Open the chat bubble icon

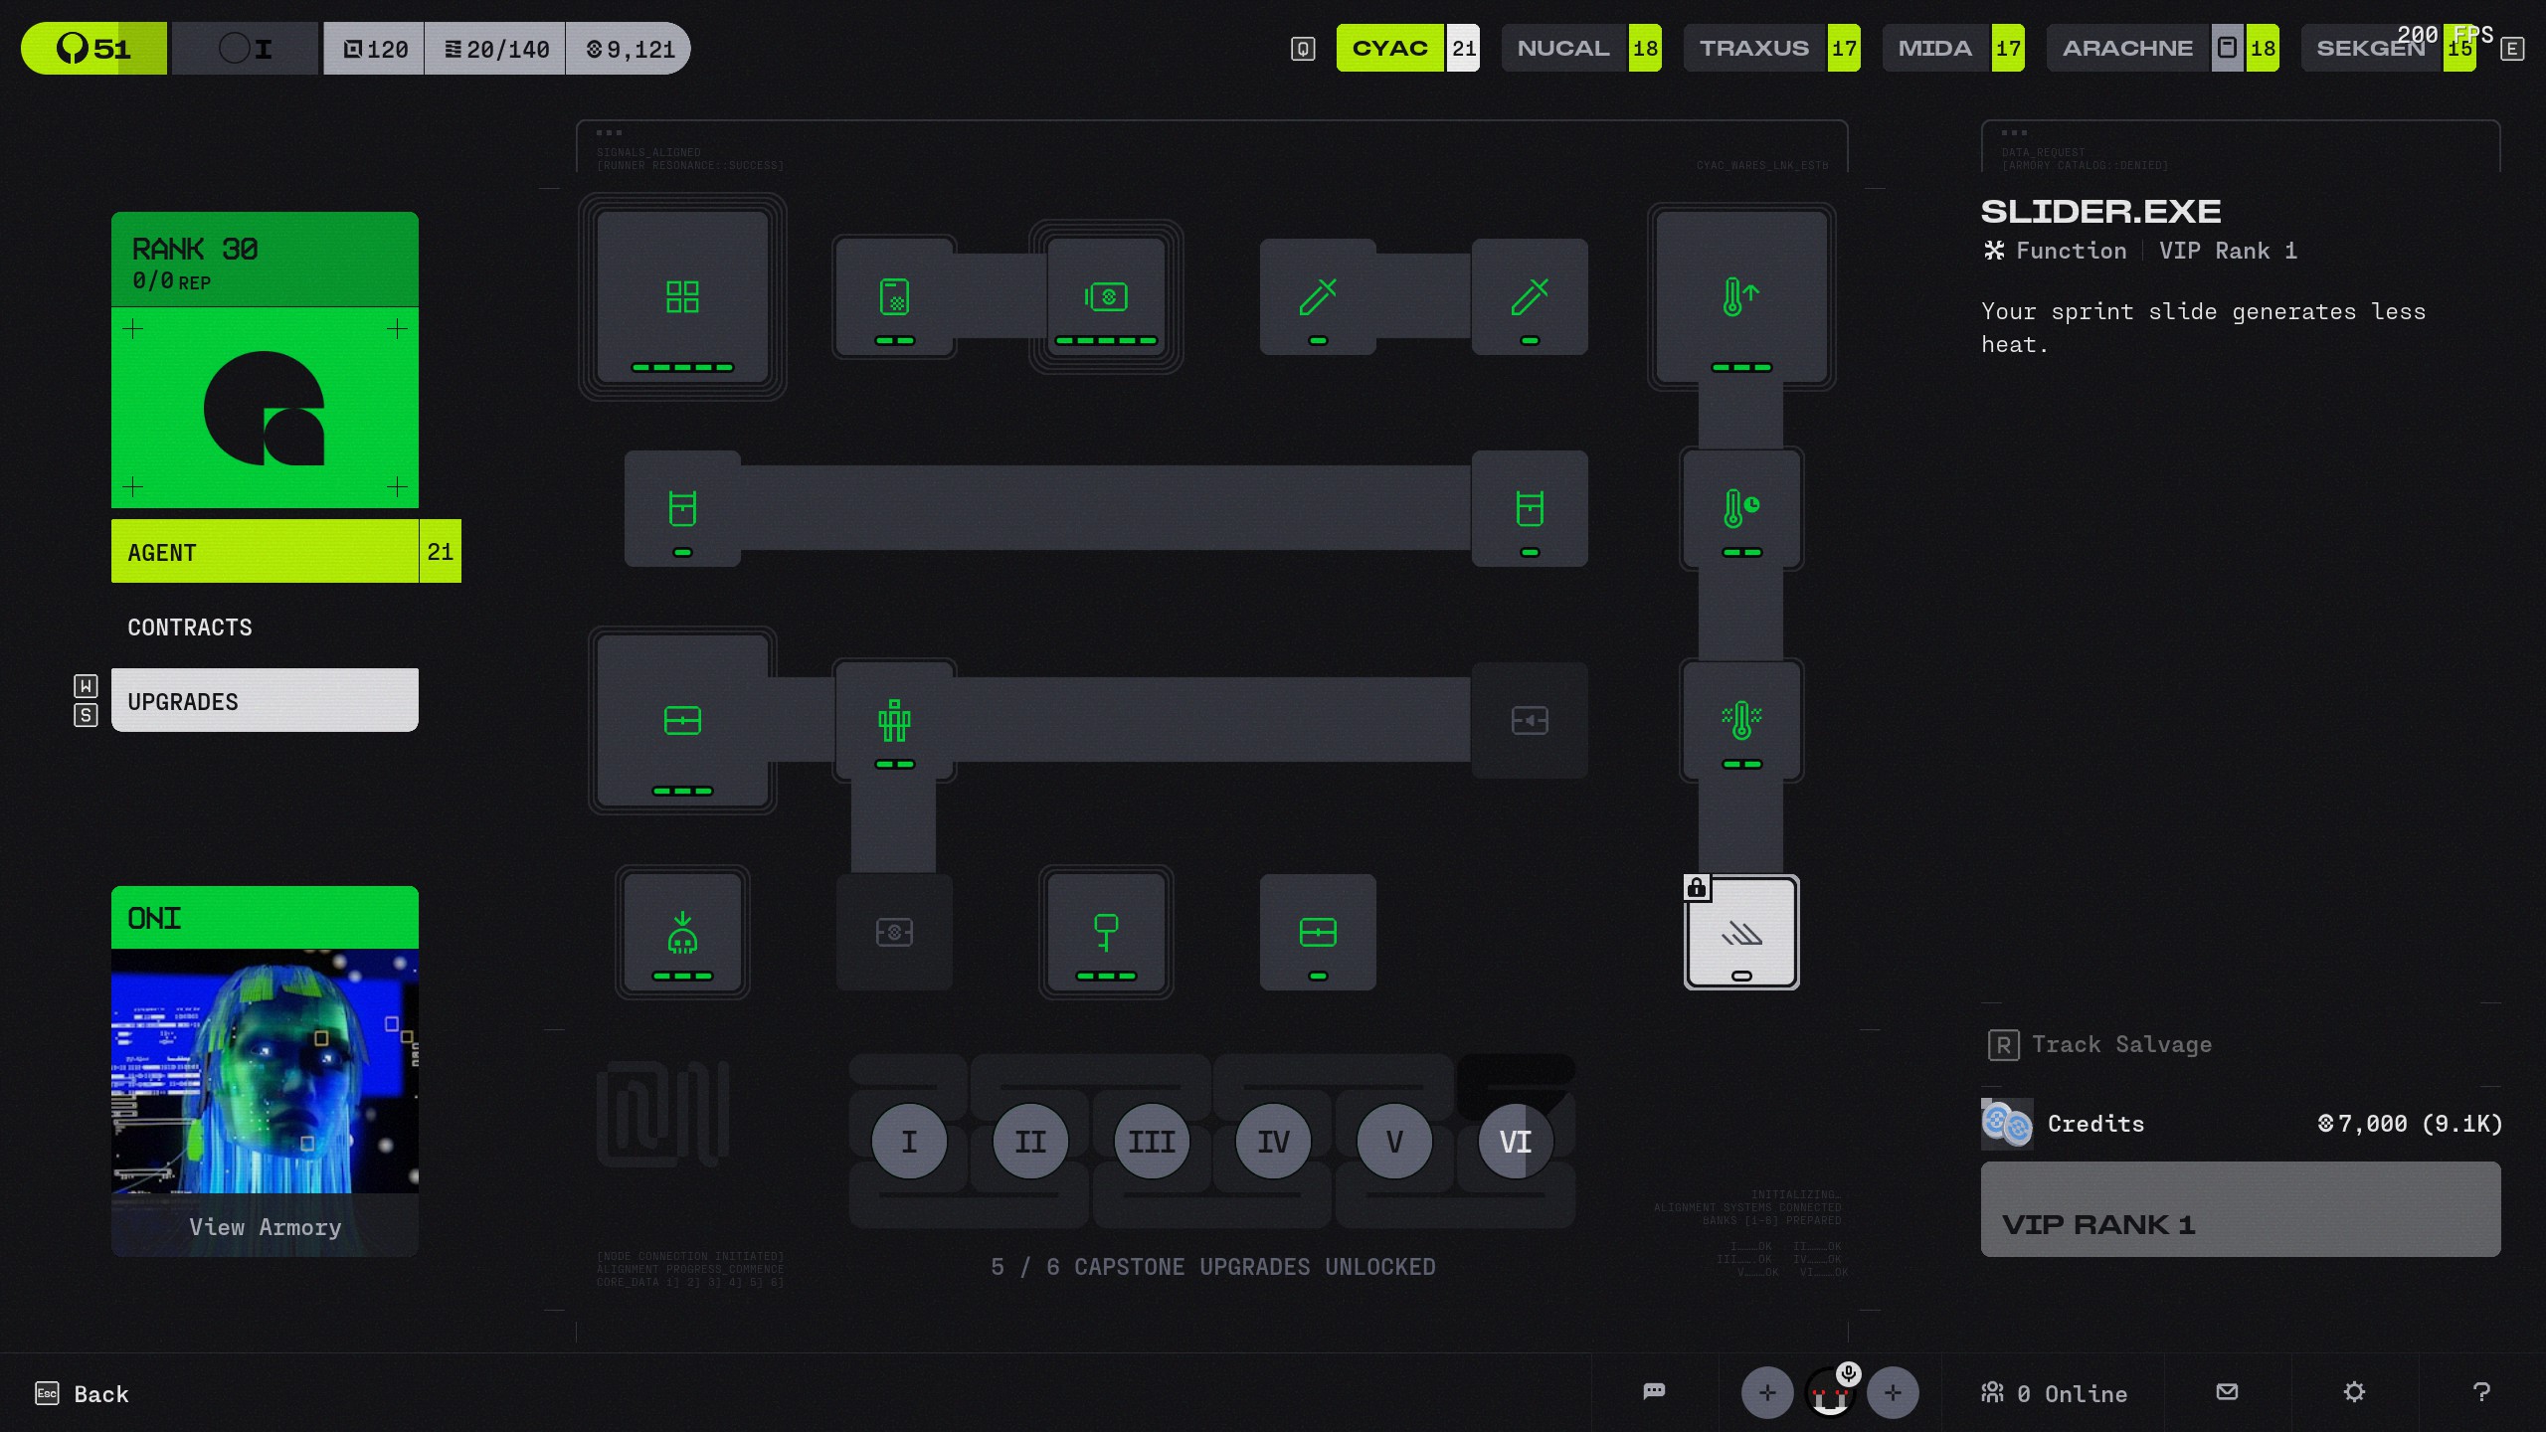(x=1654, y=1391)
